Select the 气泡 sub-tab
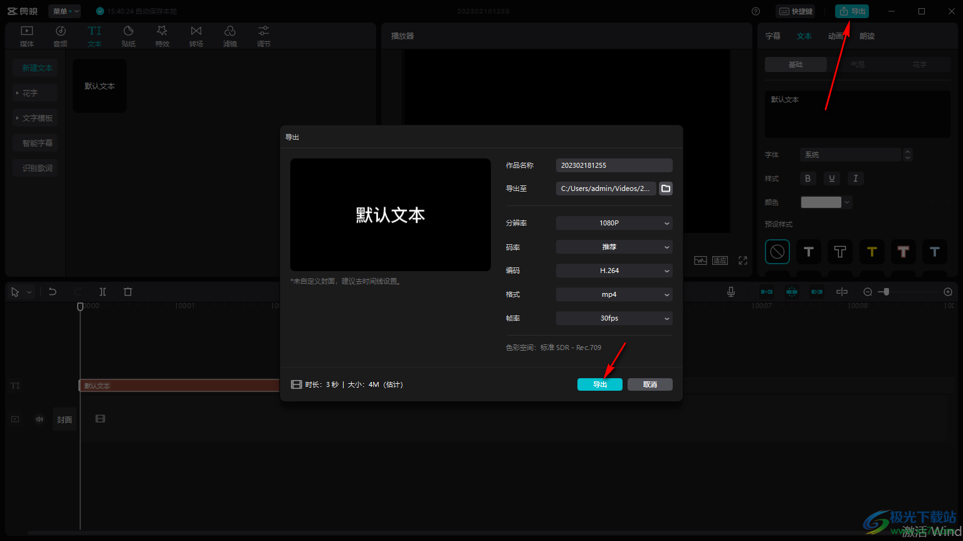Image resolution: width=963 pixels, height=541 pixels. click(x=858, y=64)
